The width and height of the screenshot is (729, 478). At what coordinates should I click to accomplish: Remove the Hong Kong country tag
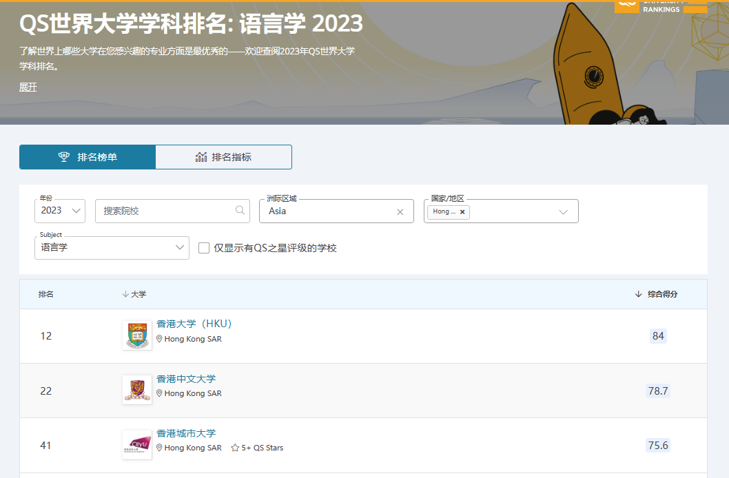tap(462, 212)
